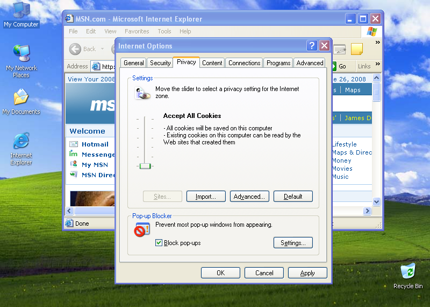Open the Help menu in Internet Explorer

[185, 31]
